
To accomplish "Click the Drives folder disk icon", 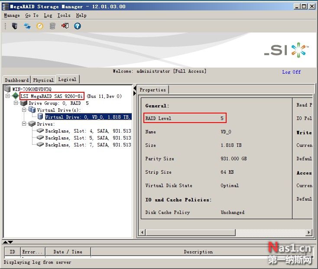I will coord(32,123).
